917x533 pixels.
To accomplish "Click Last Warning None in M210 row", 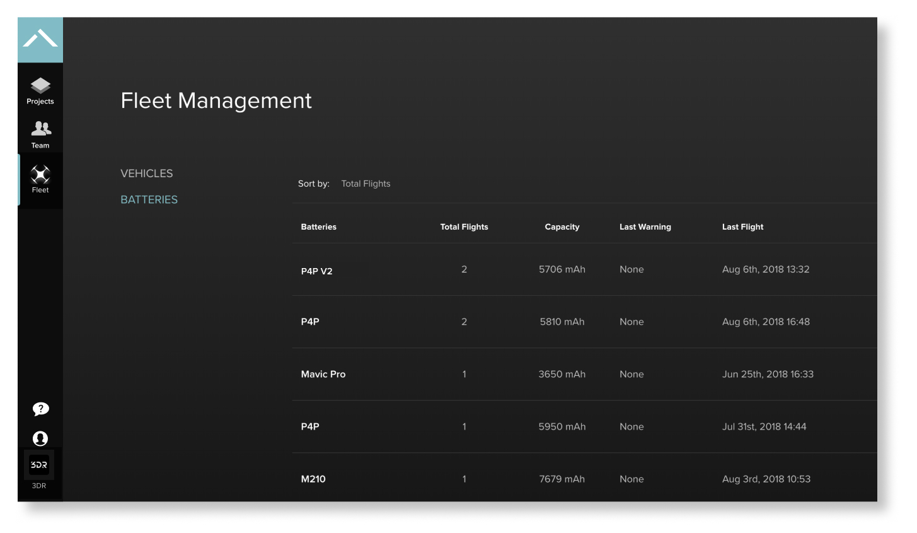I will click(x=632, y=479).
